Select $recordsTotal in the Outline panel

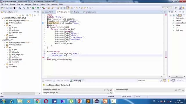click(x=180, y=23)
